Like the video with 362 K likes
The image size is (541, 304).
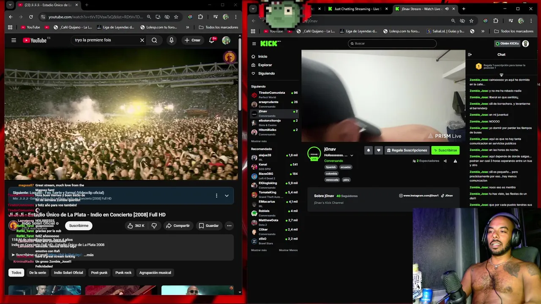tap(136, 225)
